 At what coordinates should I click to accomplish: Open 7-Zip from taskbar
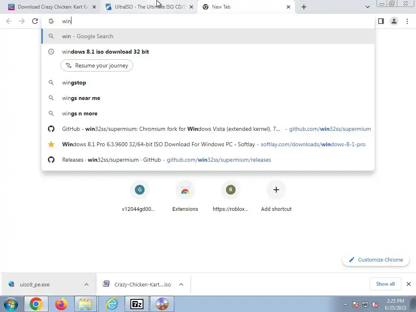[137, 304]
